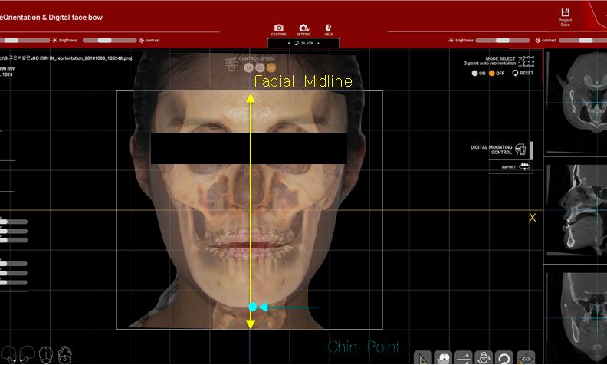Open the Setting gear icon
Viewport: 607px width, 365px height.
(x=303, y=28)
